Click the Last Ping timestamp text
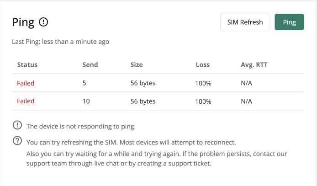 60,42
